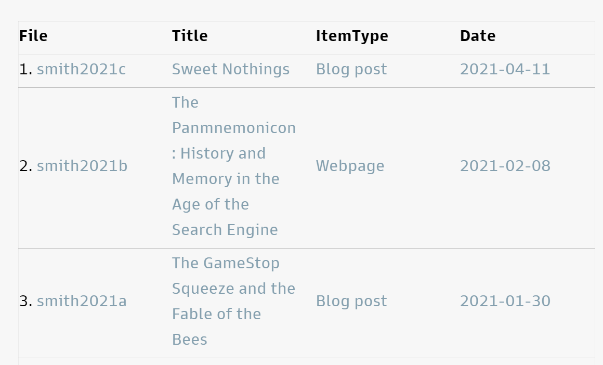Image resolution: width=603 pixels, height=365 pixels.
Task: Click the word 'Bees' in GameStop title
Action: tap(190, 340)
